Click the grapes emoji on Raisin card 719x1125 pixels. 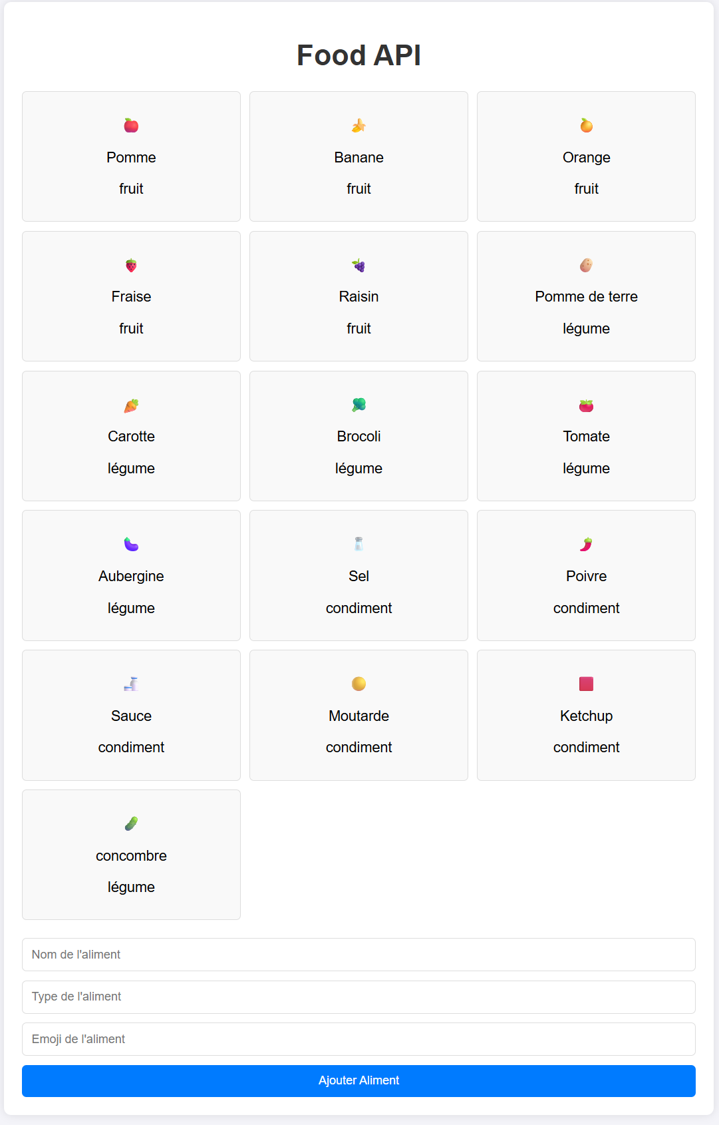359,266
